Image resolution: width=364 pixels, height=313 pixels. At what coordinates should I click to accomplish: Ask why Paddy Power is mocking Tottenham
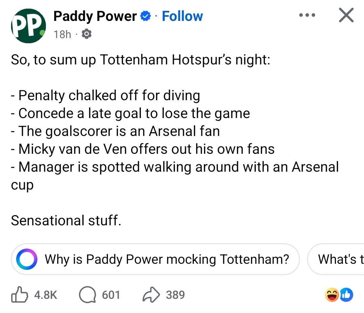pos(167,259)
